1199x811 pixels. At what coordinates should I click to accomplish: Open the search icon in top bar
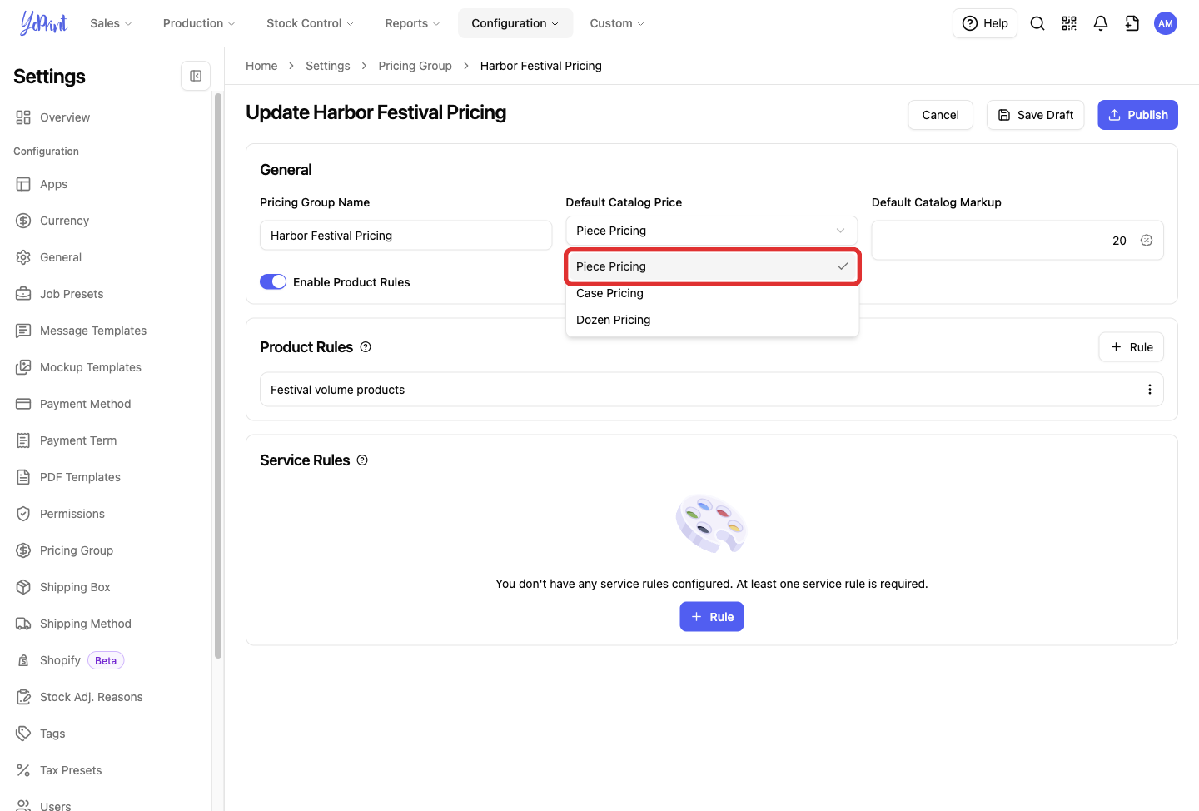tap(1037, 23)
